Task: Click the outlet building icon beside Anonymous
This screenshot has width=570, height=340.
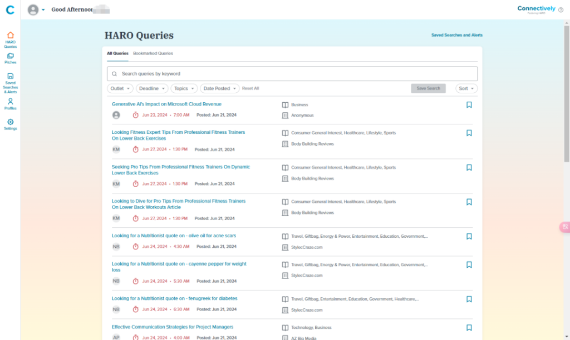Action: coord(286,116)
